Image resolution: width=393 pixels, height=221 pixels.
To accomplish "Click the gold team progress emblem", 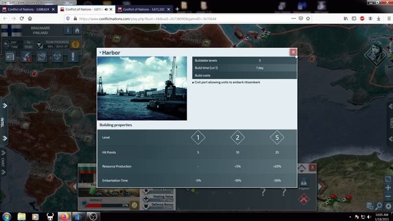I will point(75,45).
